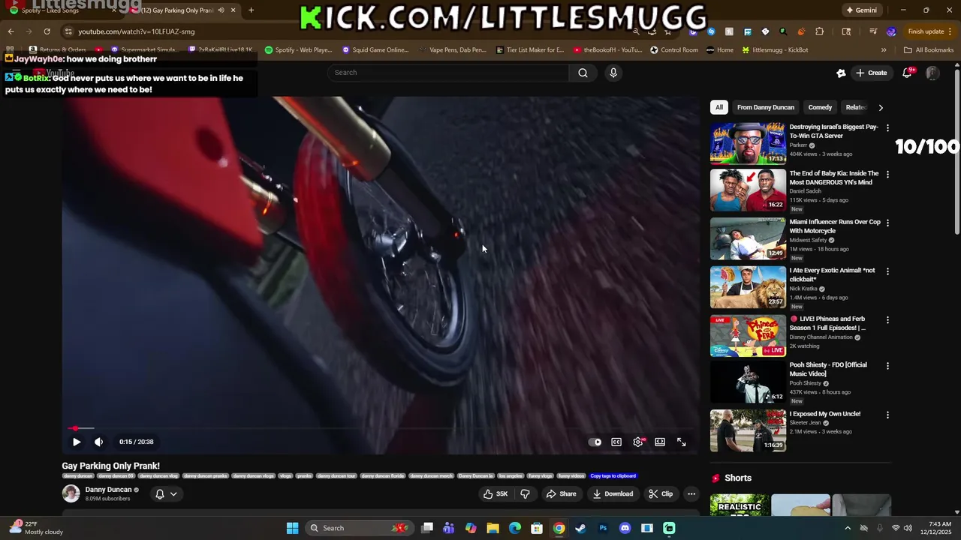This screenshot has height=540, width=961.
Task: Reload the page
Action: pyautogui.click(x=47, y=31)
